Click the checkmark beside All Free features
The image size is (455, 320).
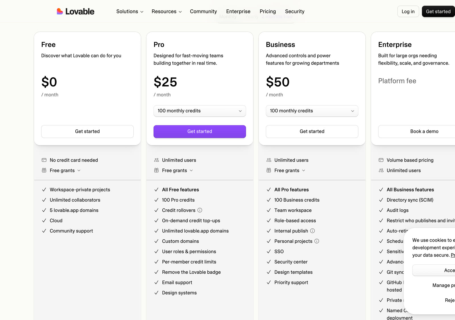(x=156, y=190)
